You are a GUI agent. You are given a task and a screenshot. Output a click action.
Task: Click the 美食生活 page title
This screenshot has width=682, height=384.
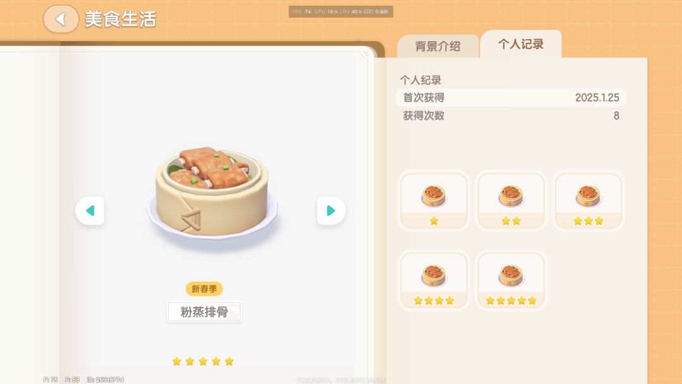(121, 19)
